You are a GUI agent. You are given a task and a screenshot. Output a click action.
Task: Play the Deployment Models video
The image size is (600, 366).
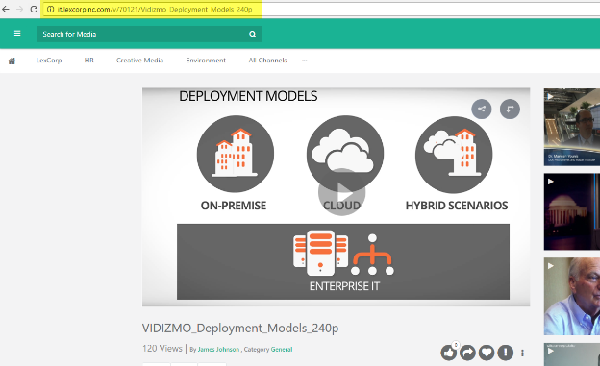click(x=341, y=192)
